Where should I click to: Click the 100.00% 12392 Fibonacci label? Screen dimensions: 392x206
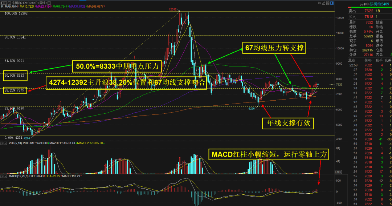16,13
